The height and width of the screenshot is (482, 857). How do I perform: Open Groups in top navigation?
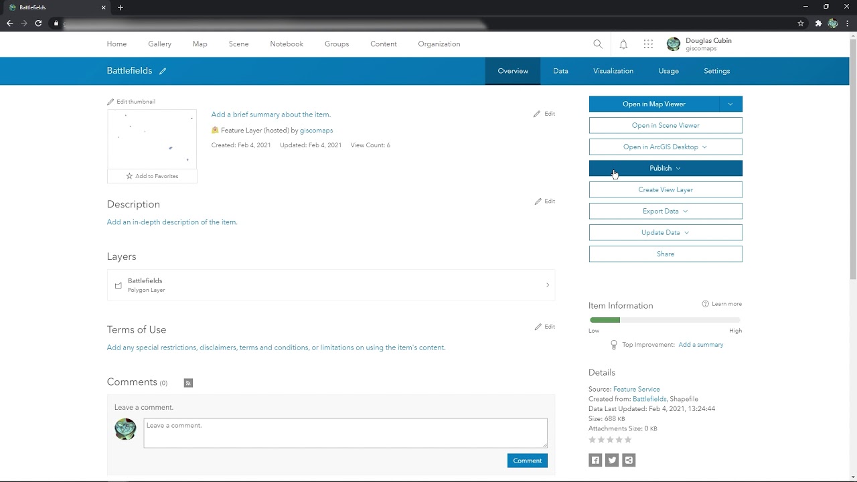(x=337, y=44)
